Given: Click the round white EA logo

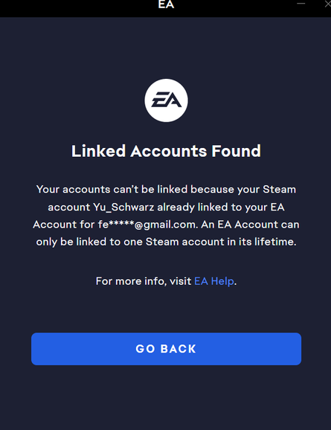Looking at the screenshot, I should coord(166,100).
